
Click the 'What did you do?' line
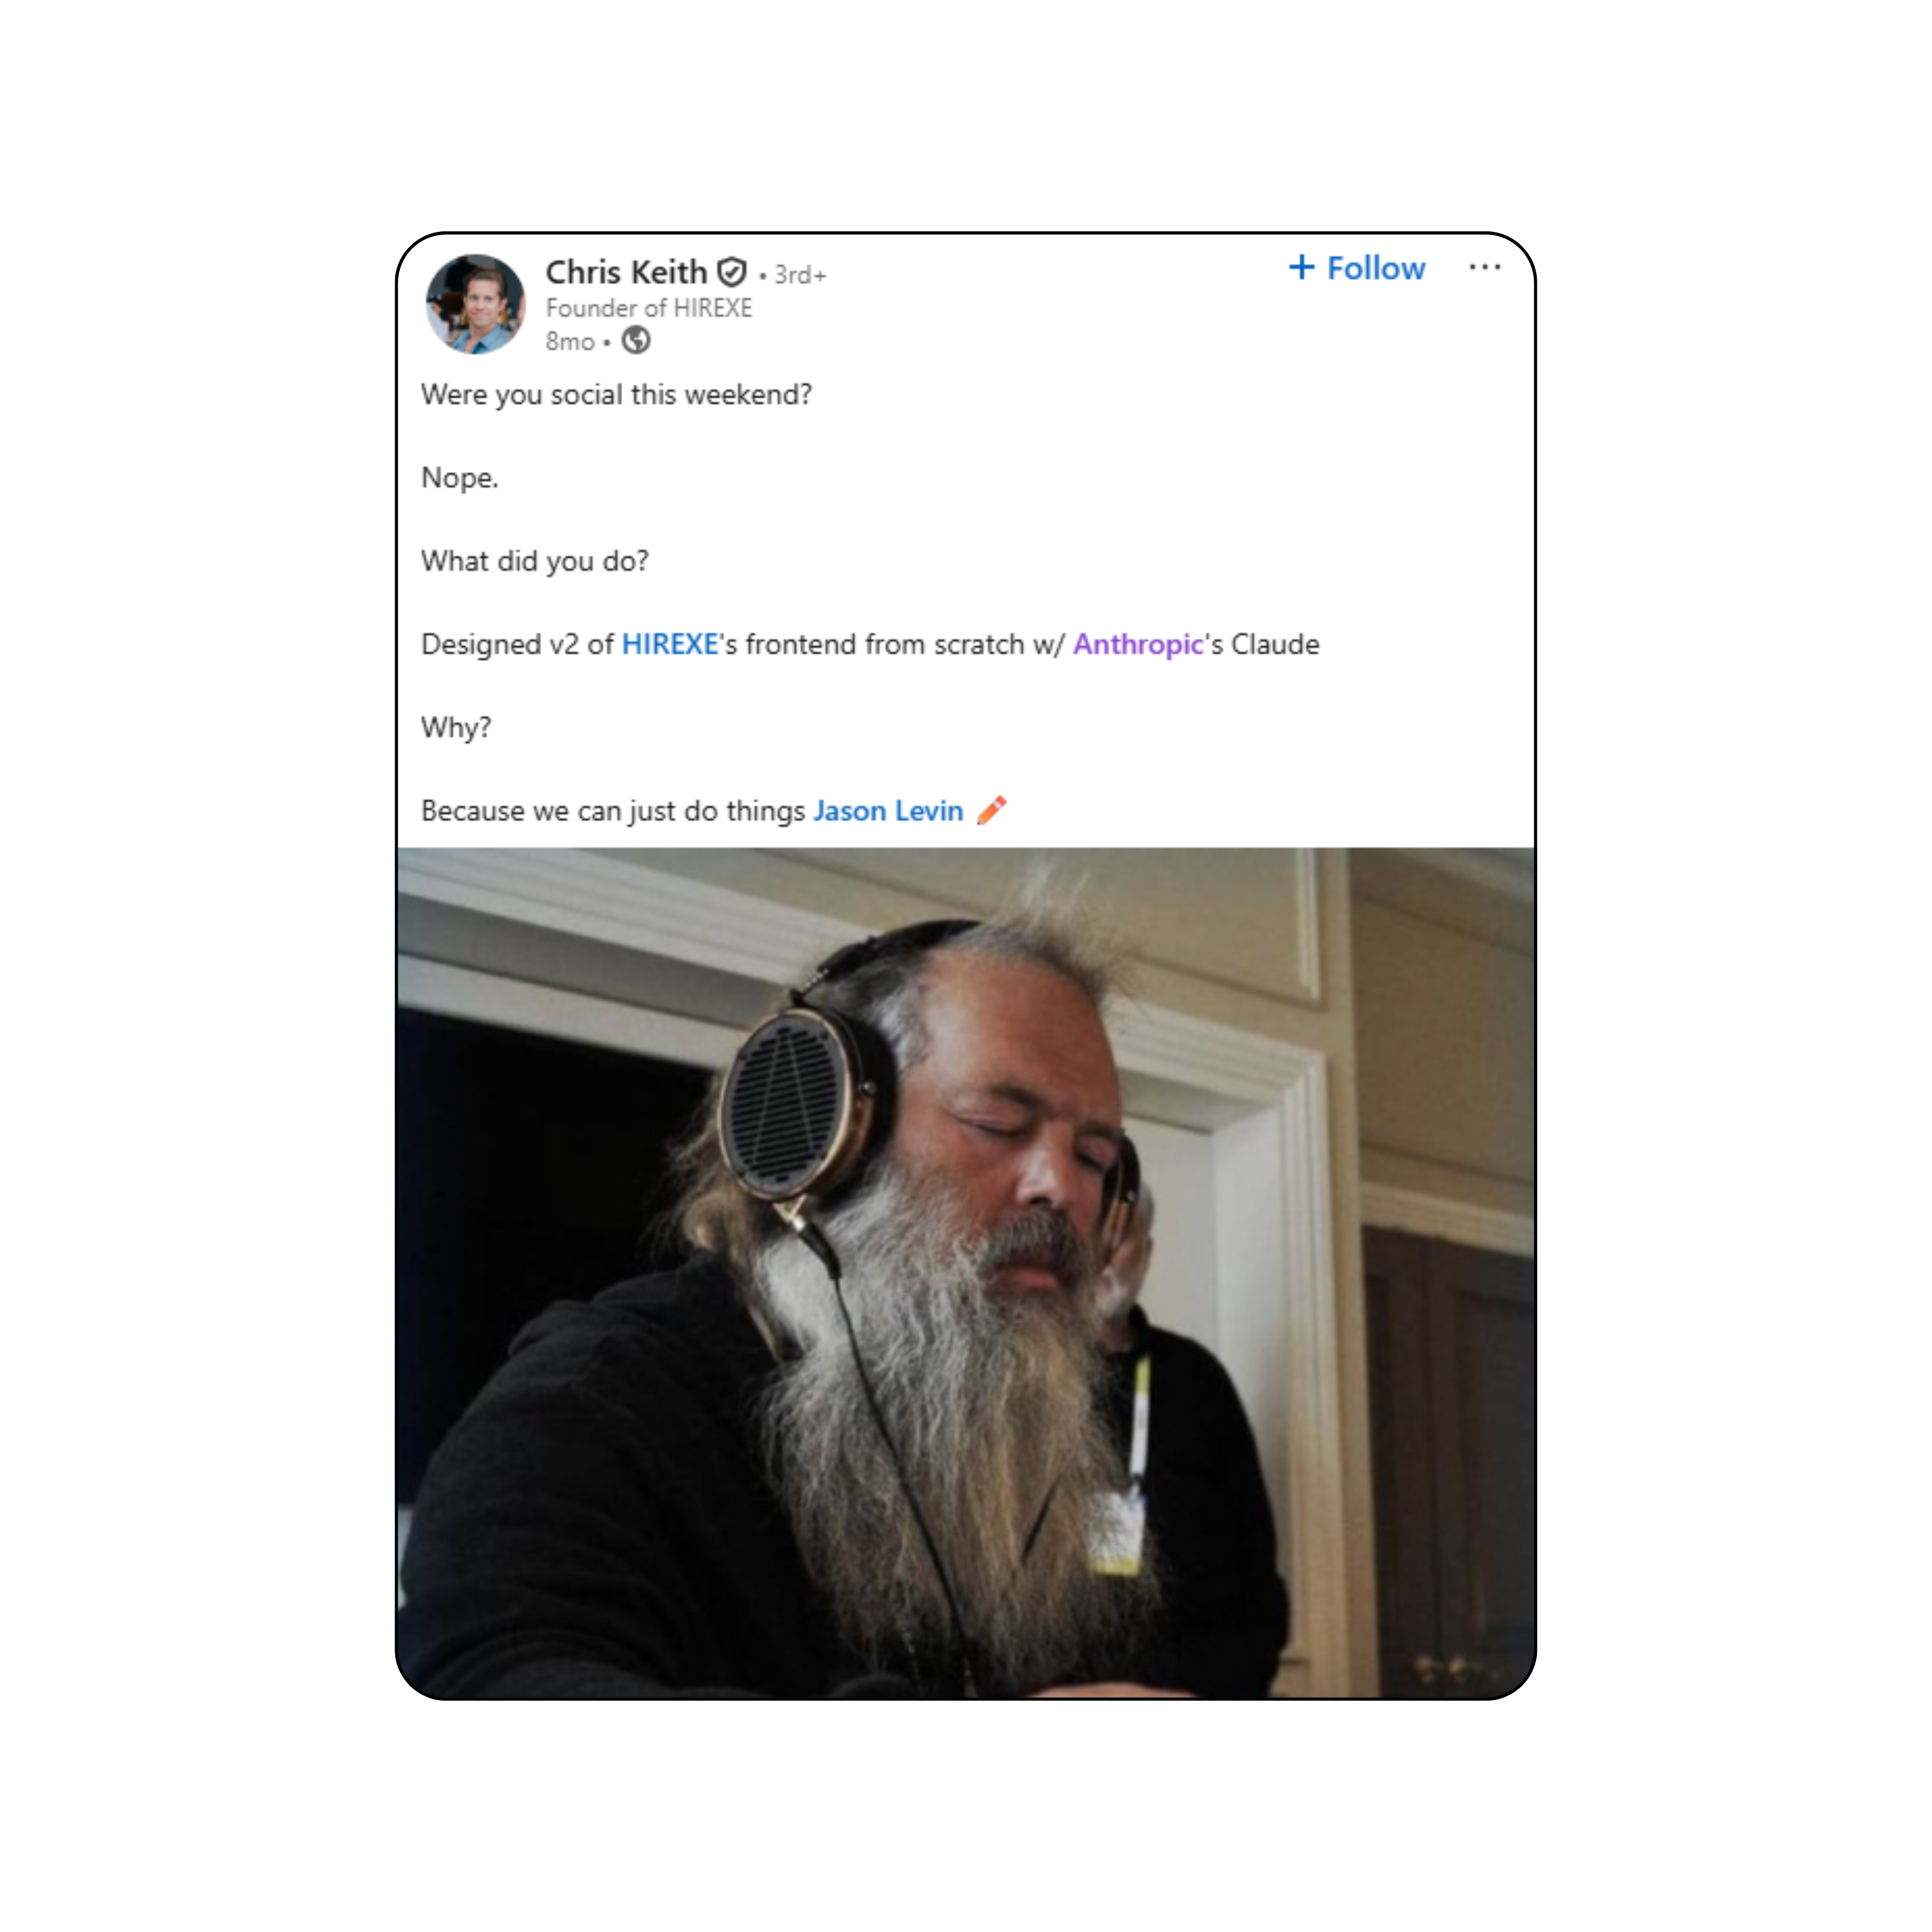point(535,561)
